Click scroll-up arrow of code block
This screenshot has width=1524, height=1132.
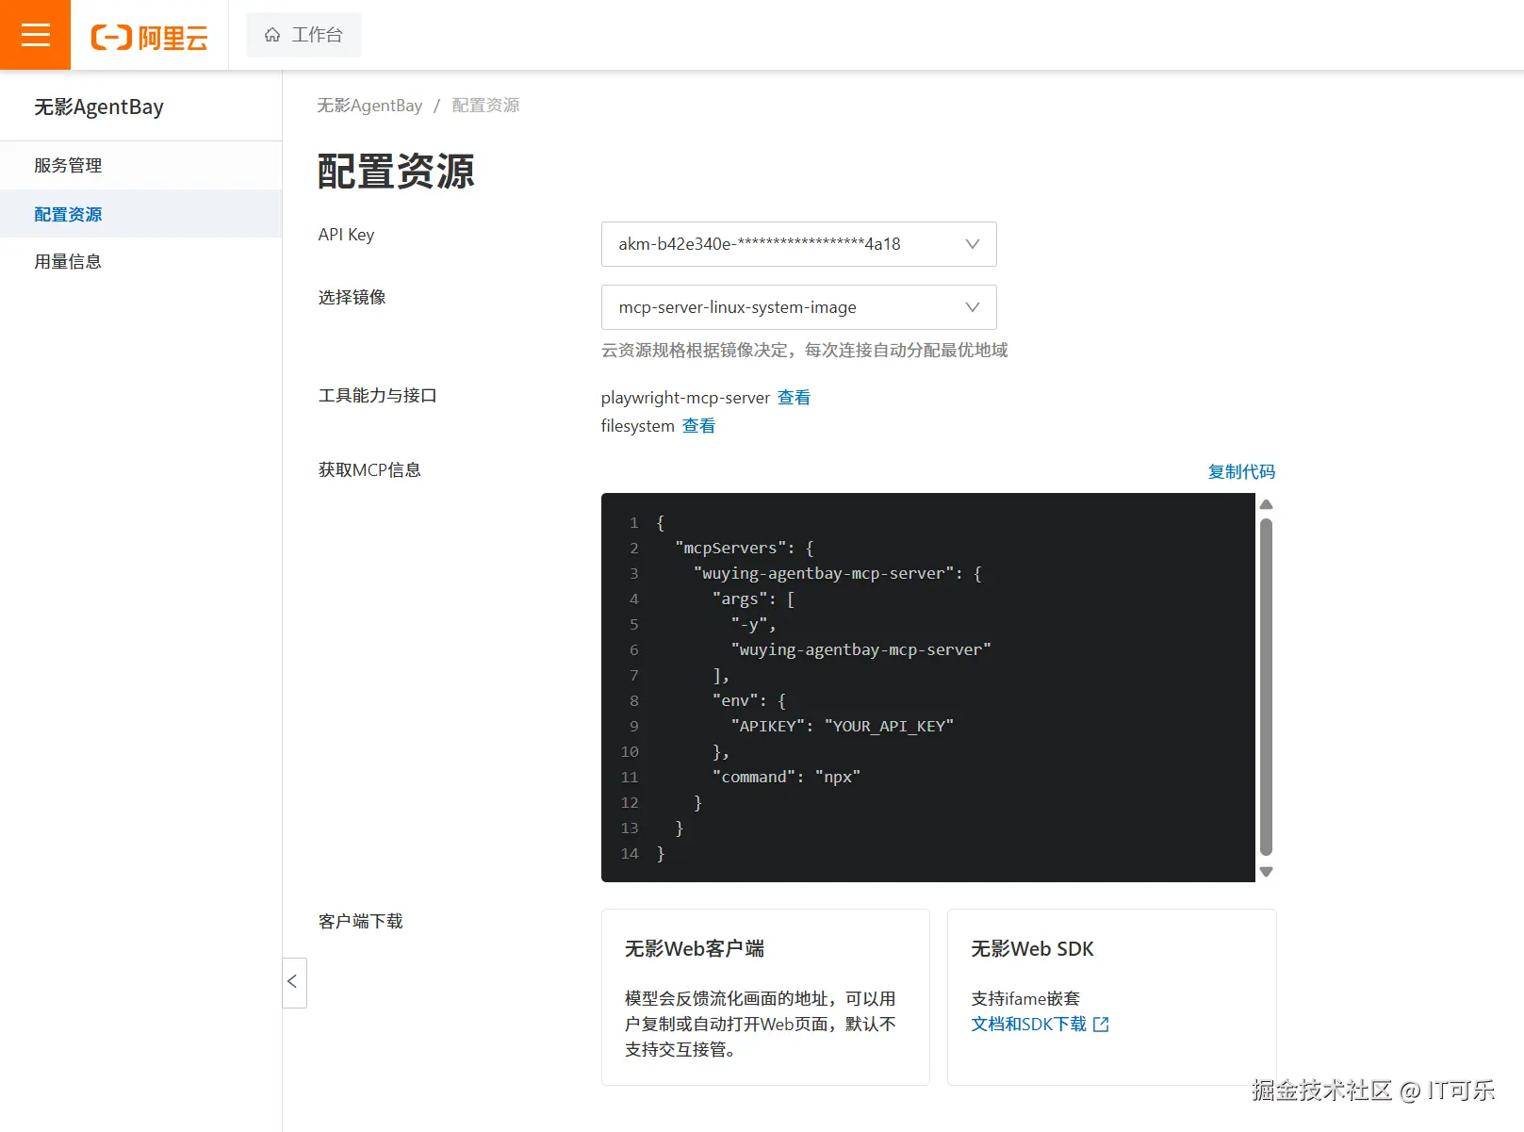[x=1266, y=504]
